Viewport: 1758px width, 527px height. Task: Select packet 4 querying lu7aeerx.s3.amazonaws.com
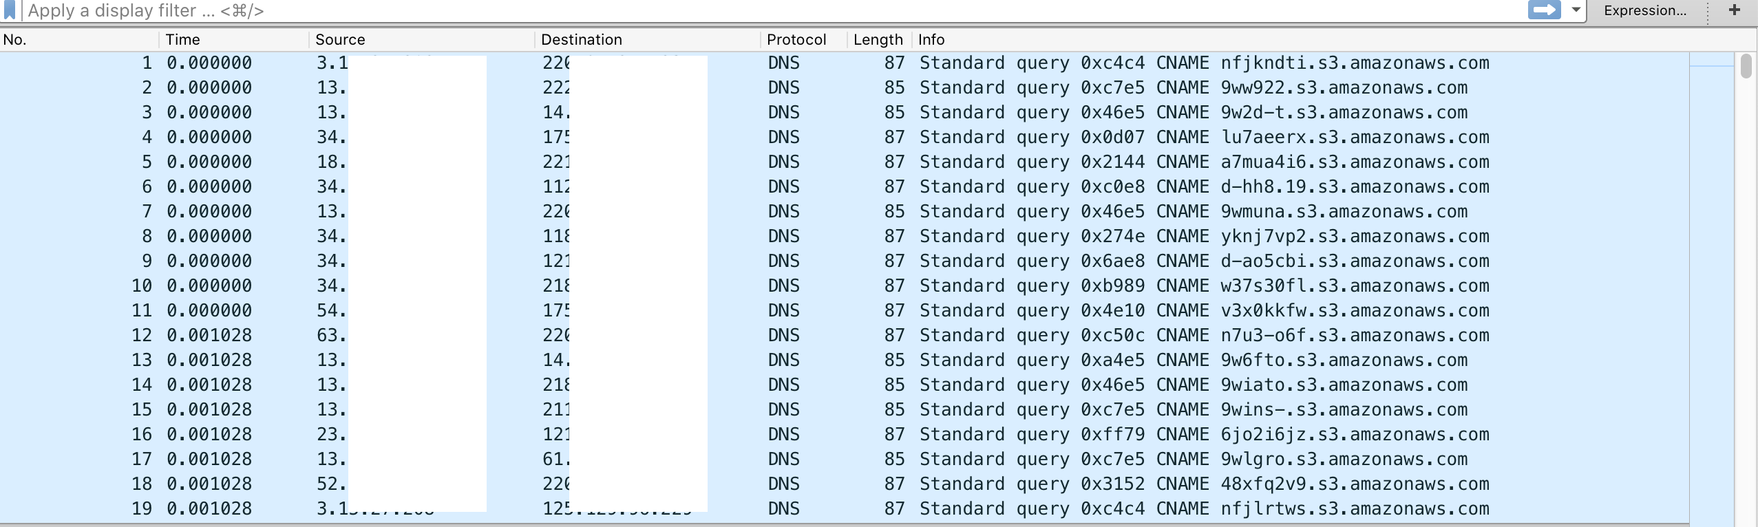tap(845, 137)
